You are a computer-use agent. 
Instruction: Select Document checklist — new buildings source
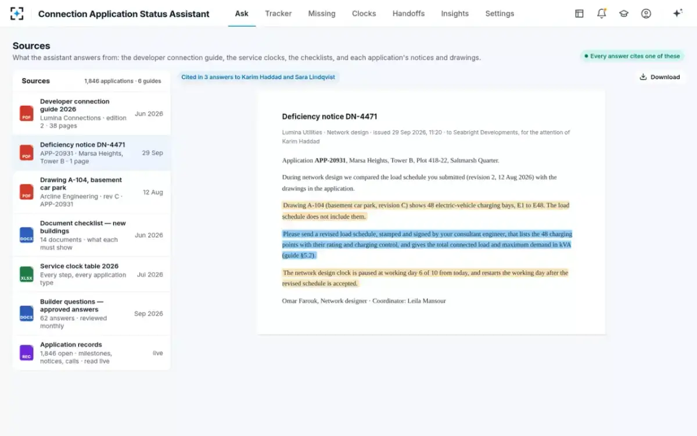(92, 235)
